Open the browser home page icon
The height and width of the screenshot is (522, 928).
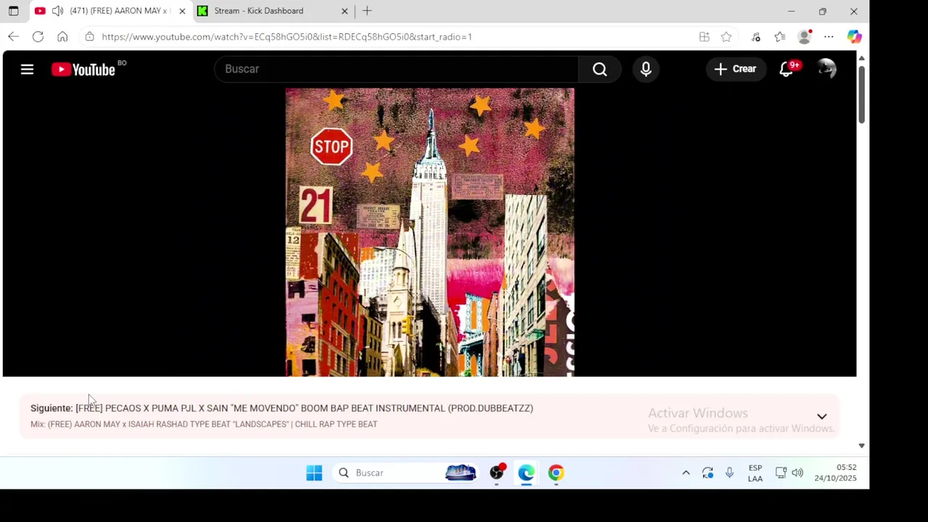point(62,36)
